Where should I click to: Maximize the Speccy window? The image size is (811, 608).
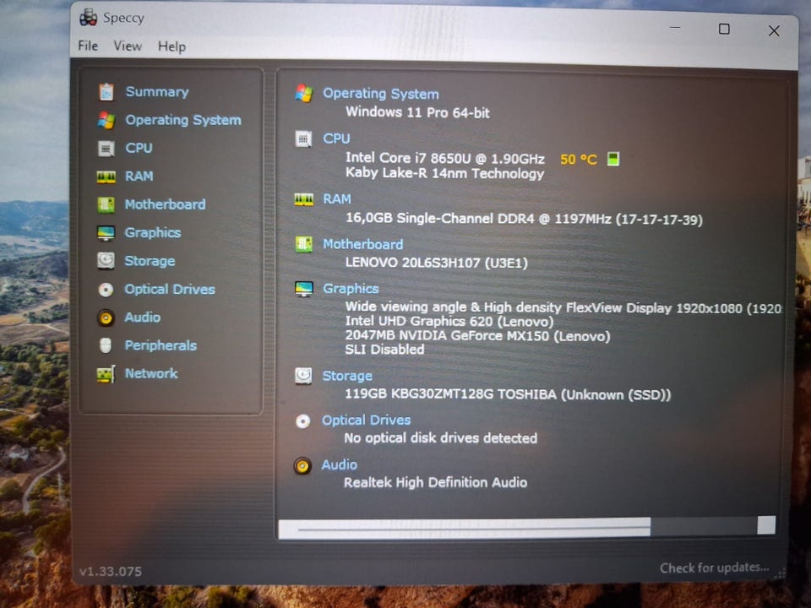[724, 29]
